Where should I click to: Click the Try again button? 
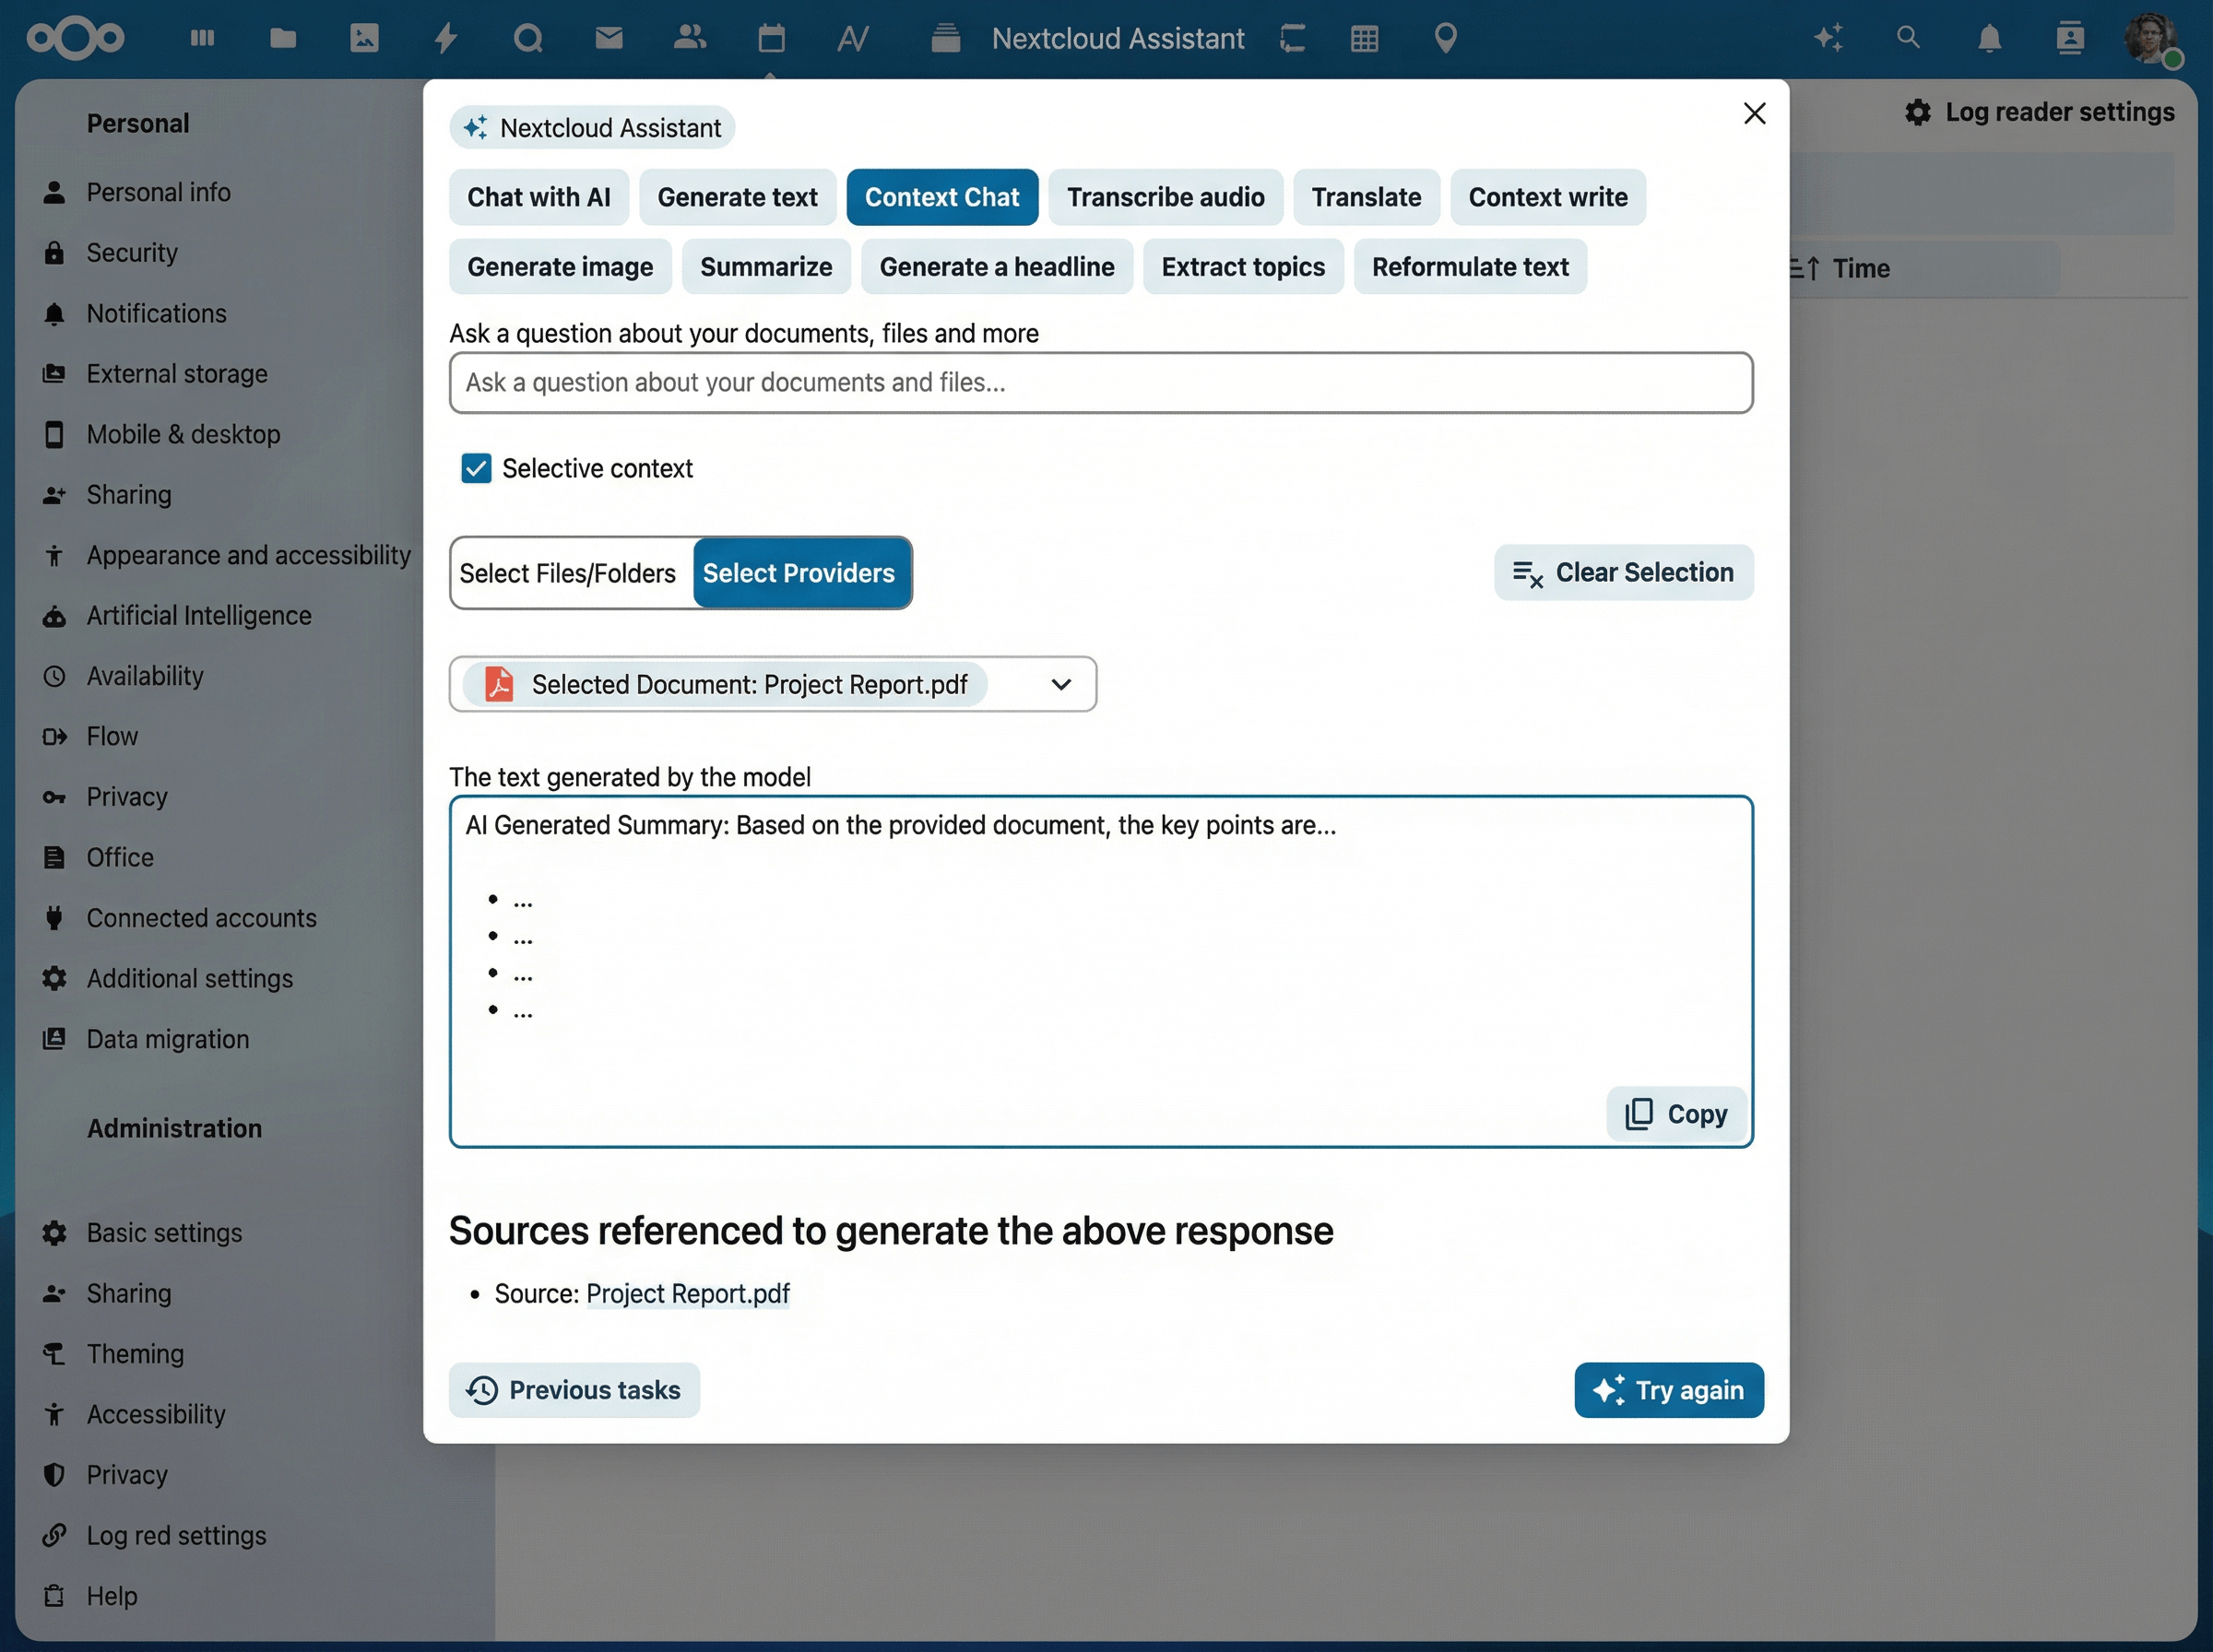[x=1667, y=1389]
